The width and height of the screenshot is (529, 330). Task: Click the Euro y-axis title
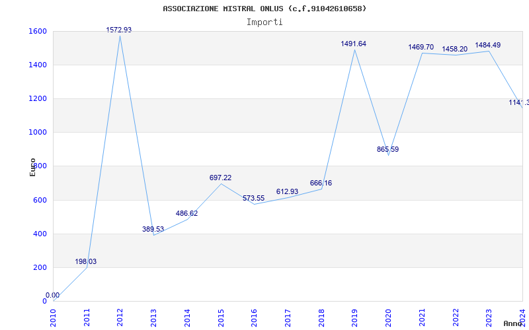coord(32,167)
